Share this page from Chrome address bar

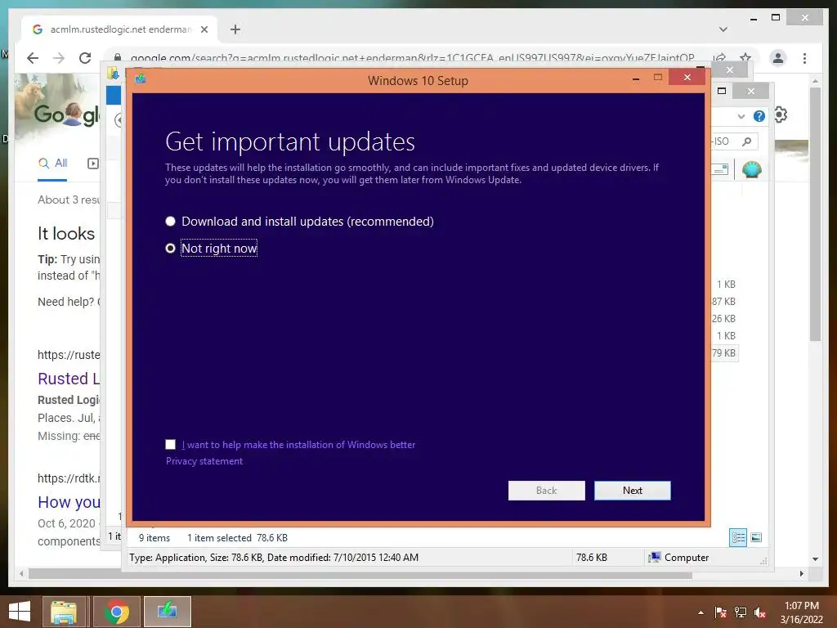pos(719,58)
